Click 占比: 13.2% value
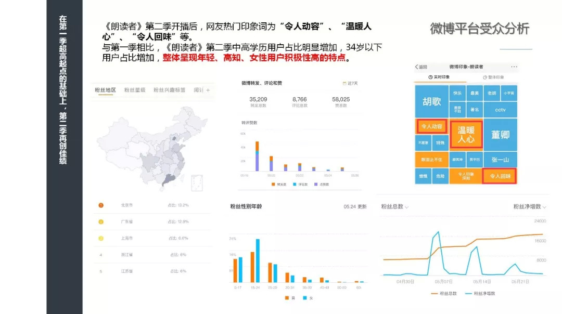Screen dimensions: 562x314 (178, 205)
